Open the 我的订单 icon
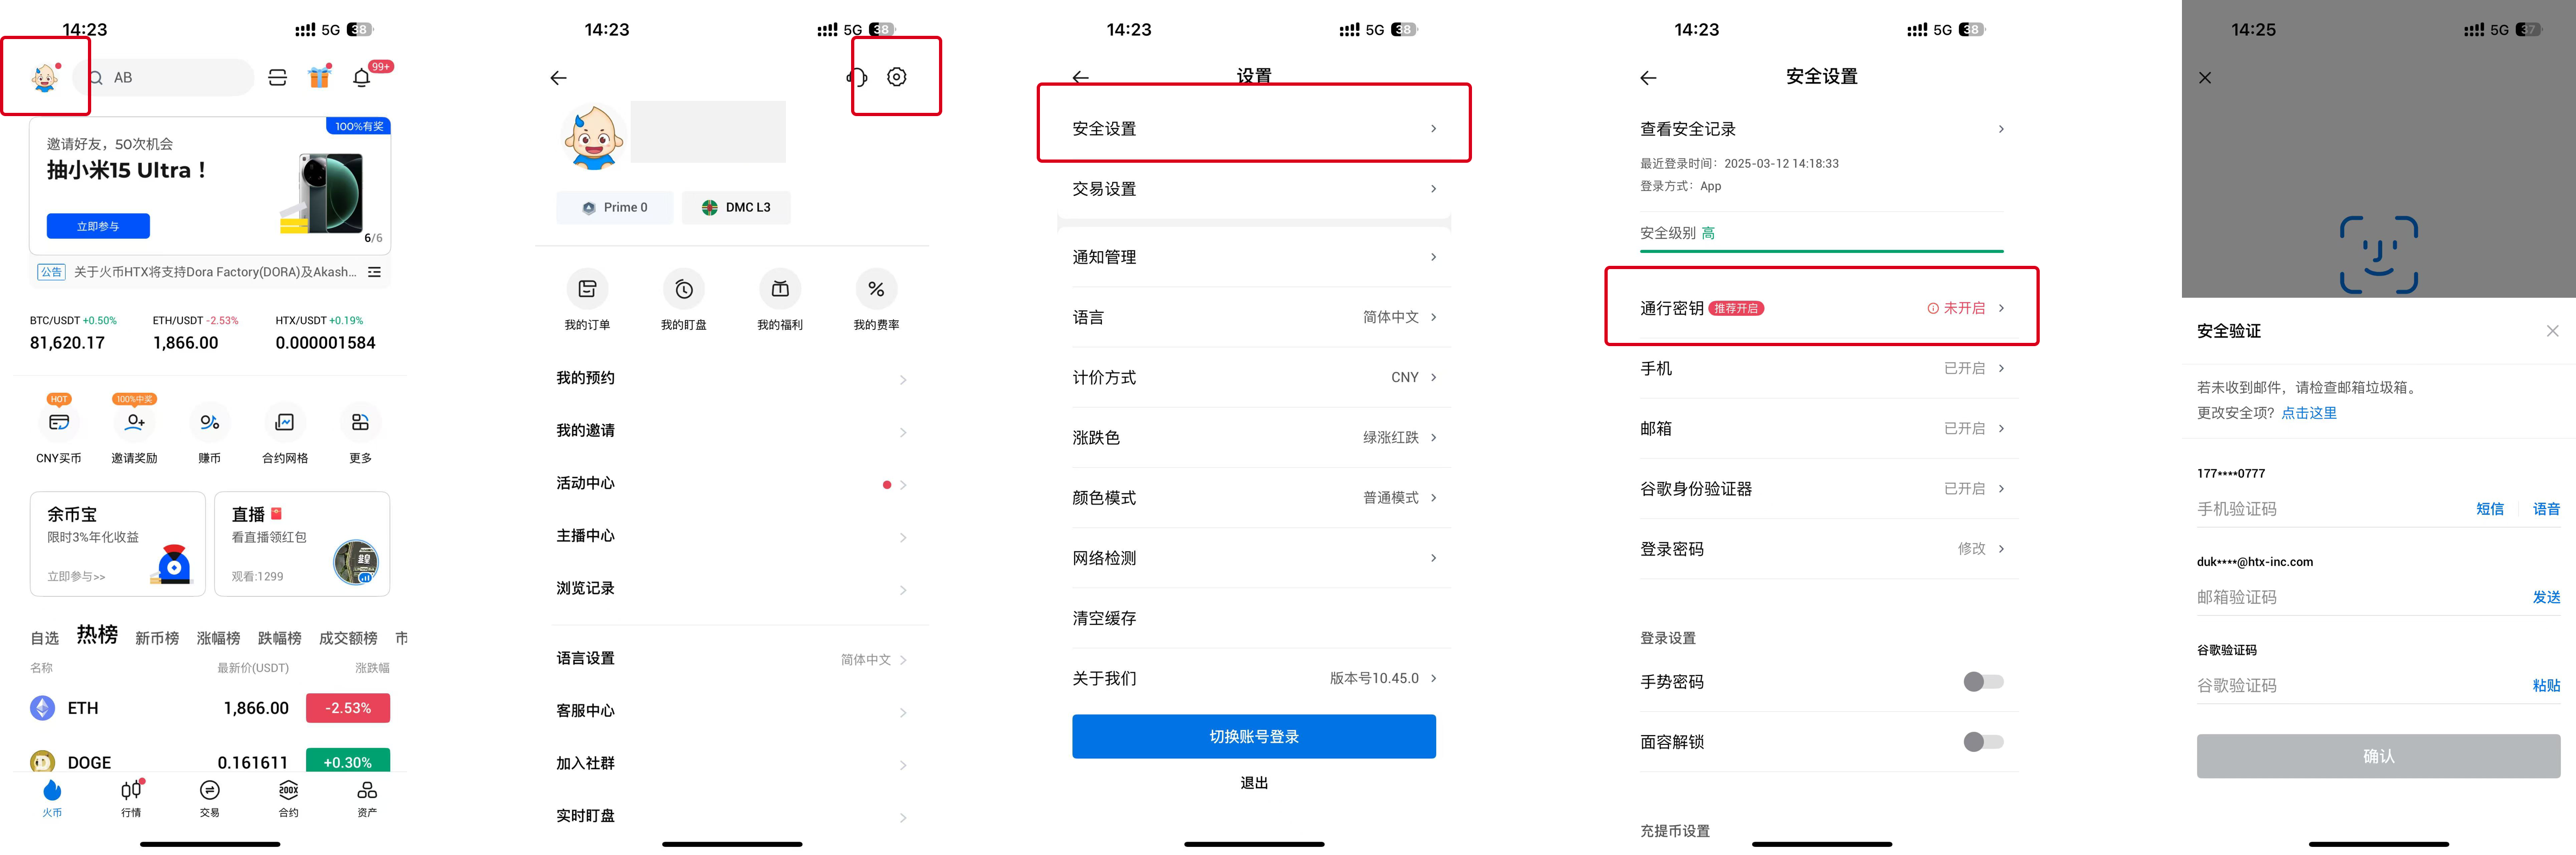Screen dimensions: 2576x855 [x=587, y=290]
